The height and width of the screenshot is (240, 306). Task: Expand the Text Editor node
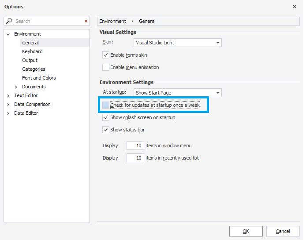[x=8, y=96]
